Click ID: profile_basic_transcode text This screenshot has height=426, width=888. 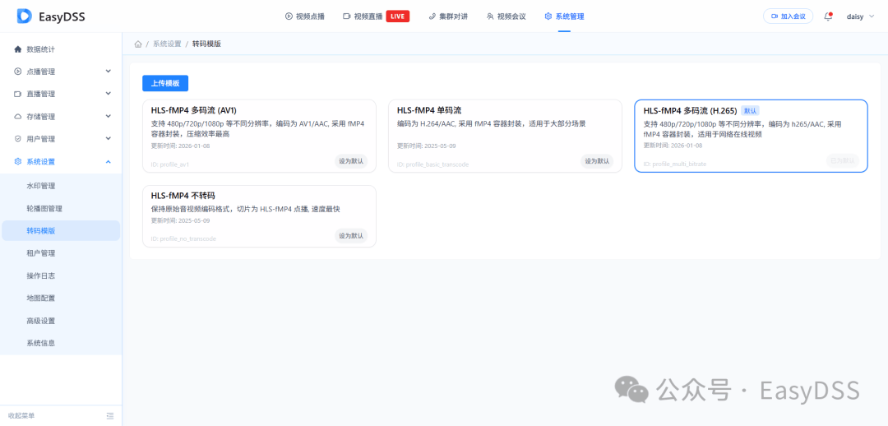(432, 164)
